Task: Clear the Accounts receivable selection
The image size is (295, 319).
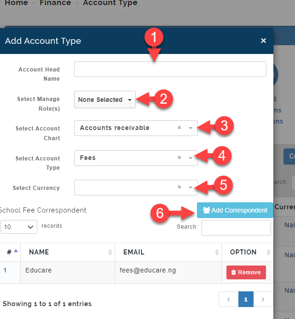Action: pos(179,128)
